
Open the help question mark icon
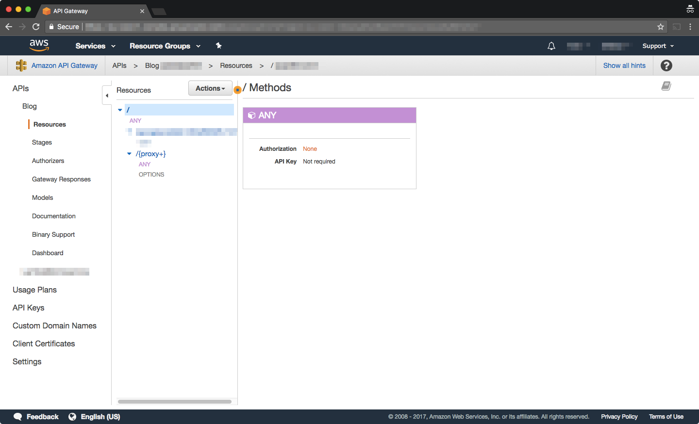tap(666, 65)
